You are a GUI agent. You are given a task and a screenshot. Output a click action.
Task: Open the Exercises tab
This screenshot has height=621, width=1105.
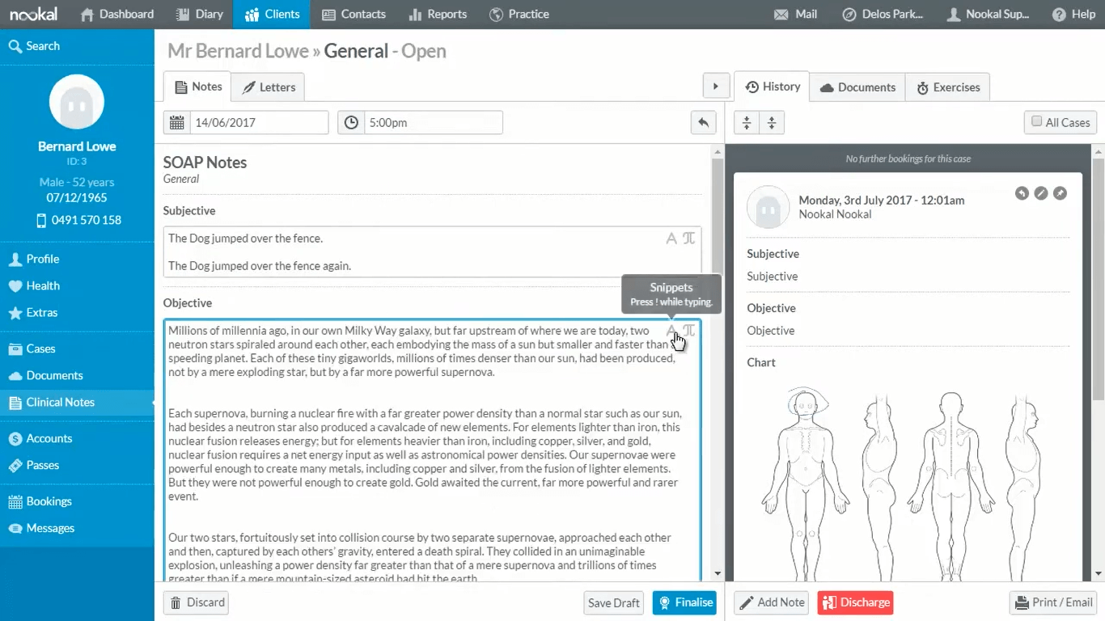point(948,87)
